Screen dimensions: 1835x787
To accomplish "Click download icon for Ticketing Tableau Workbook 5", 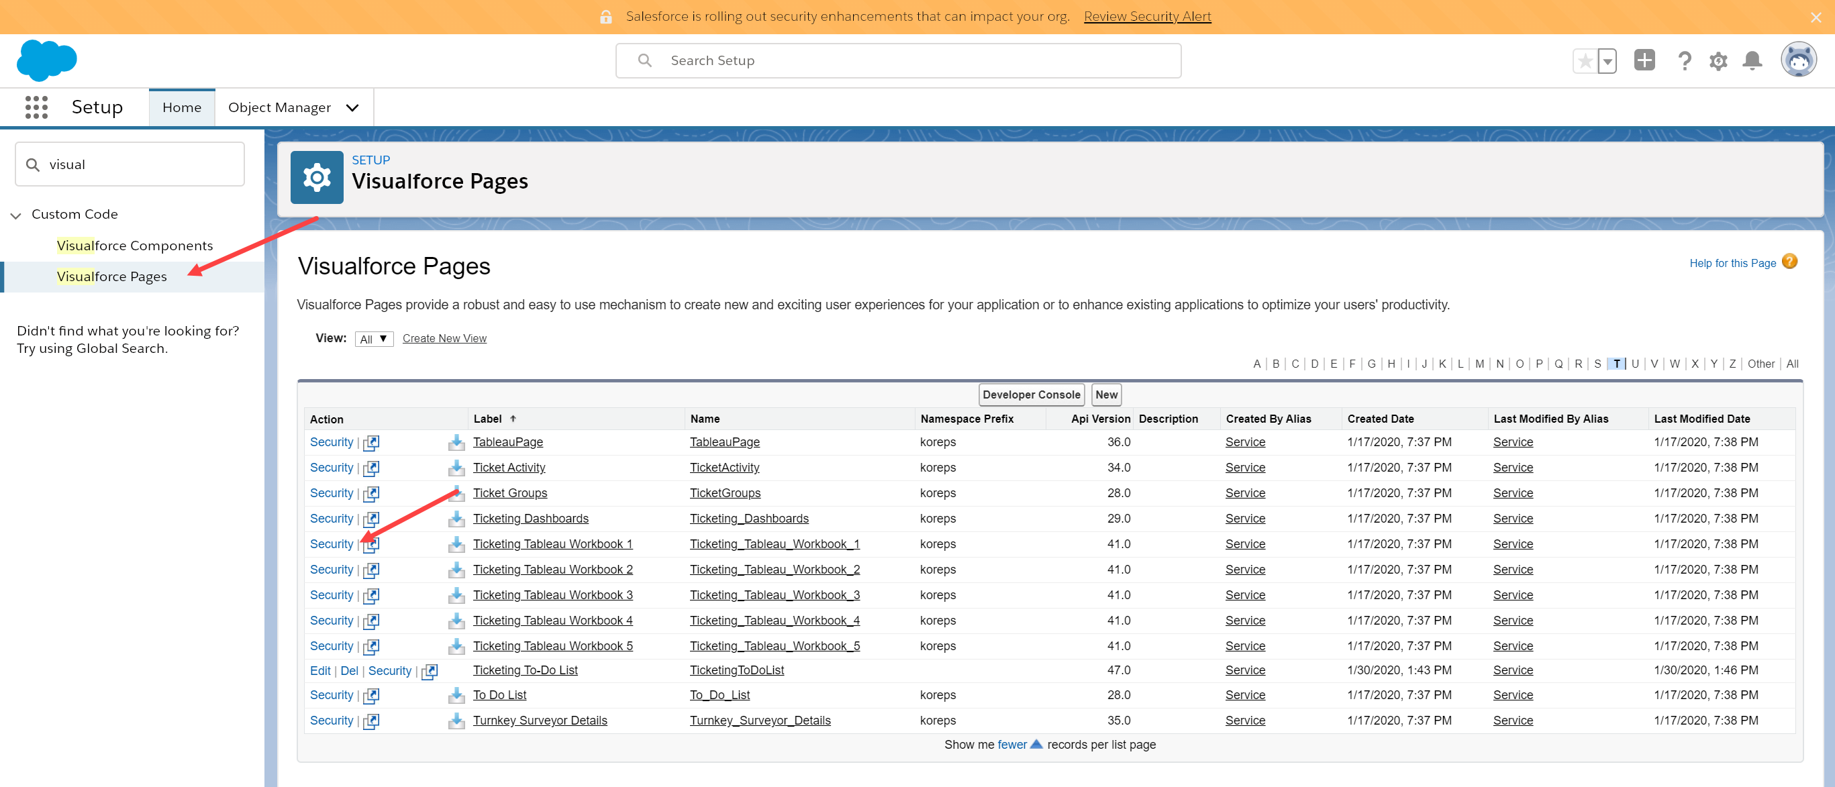I will (x=456, y=647).
